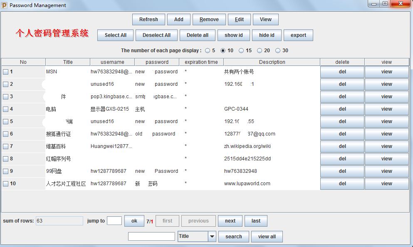Click view for row 4 电脑
This screenshot has height=247, width=413.
pyautogui.click(x=386, y=109)
